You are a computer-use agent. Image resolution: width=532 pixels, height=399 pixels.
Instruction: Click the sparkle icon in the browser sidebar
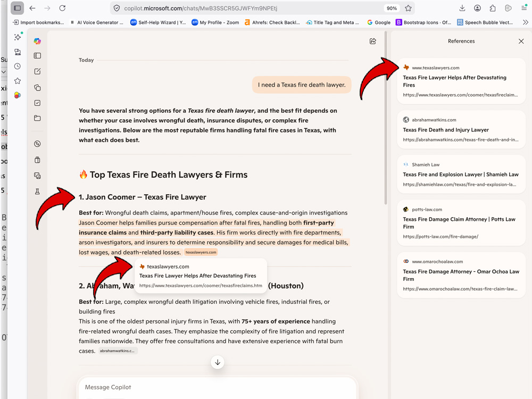[18, 37]
